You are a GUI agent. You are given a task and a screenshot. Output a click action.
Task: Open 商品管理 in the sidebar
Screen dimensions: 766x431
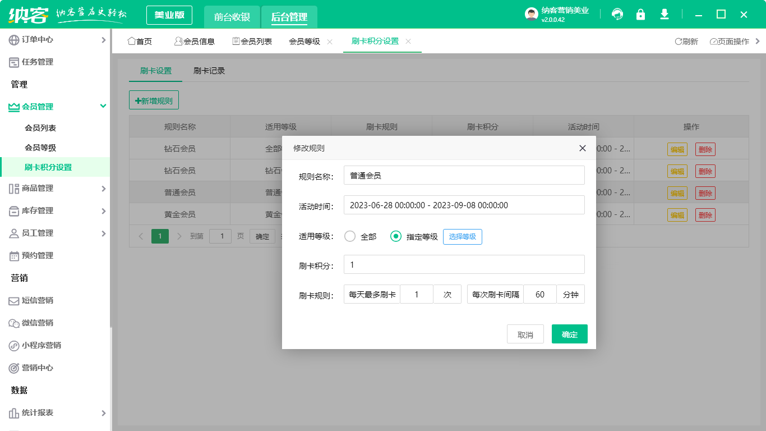coord(34,189)
